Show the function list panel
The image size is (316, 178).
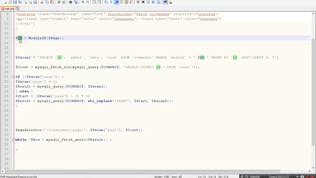coord(131,2)
